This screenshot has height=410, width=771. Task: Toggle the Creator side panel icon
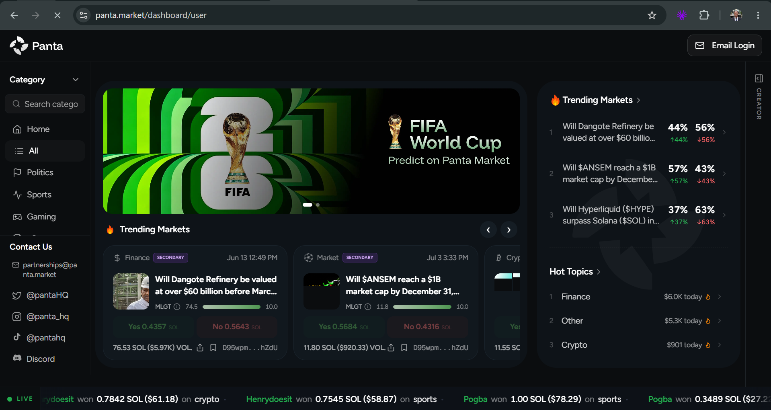(x=759, y=78)
